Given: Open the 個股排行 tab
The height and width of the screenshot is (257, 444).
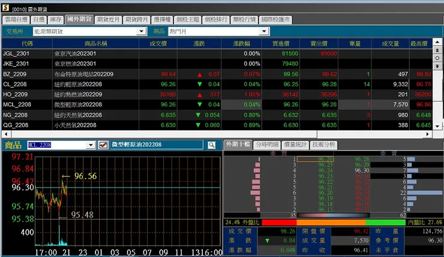Looking at the screenshot, I should (216, 20).
